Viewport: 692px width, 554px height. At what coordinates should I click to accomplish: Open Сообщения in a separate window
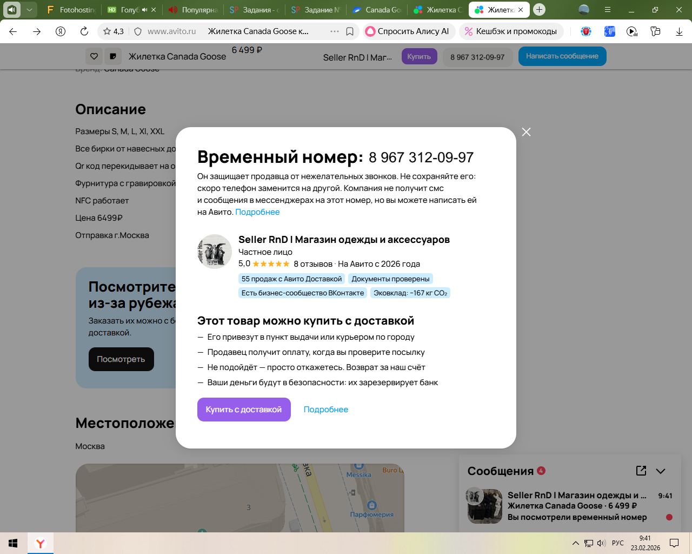click(x=641, y=471)
